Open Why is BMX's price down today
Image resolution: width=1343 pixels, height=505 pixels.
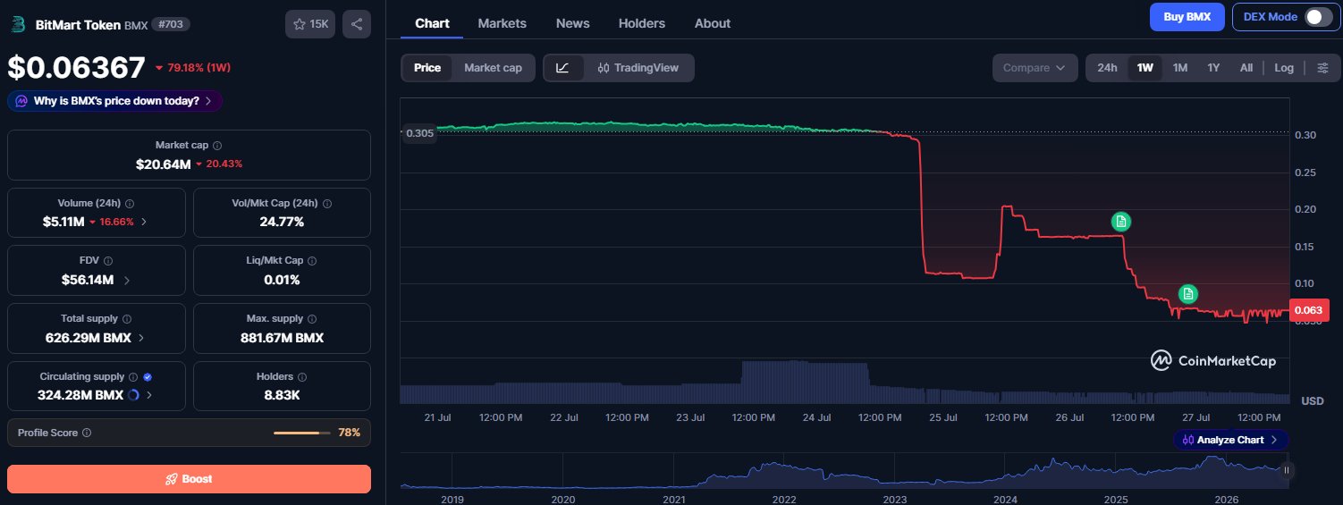(x=114, y=101)
